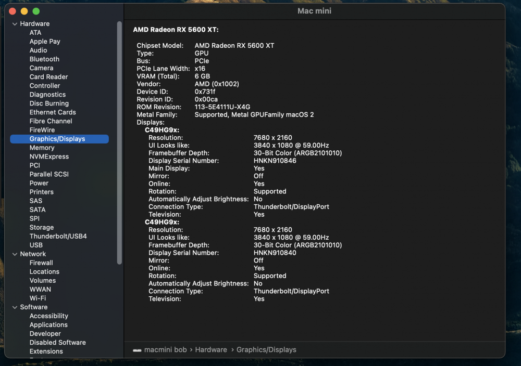
Task: Select Accessibility under Software
Action: 48,316
